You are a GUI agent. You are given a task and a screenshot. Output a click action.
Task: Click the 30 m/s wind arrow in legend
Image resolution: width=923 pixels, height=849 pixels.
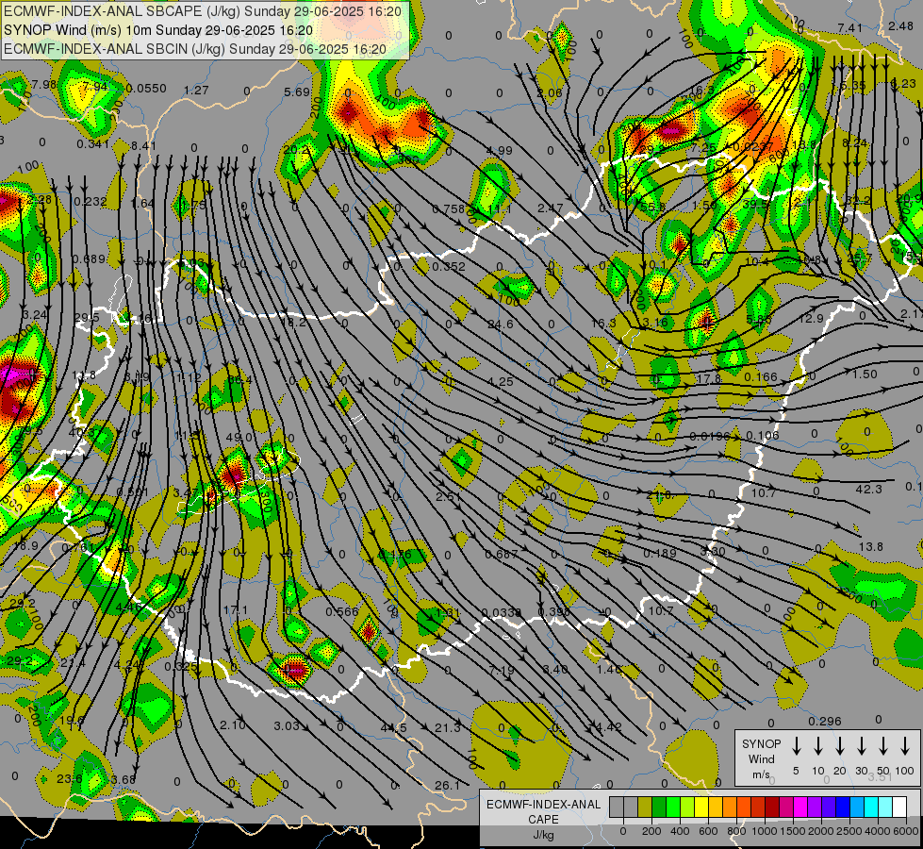pos(862,746)
